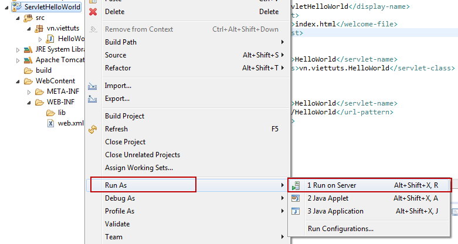Expand the META-INF folder
Image resolution: width=458 pixels, height=244 pixels.
[29, 92]
